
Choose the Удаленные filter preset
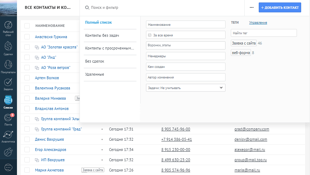point(110,74)
